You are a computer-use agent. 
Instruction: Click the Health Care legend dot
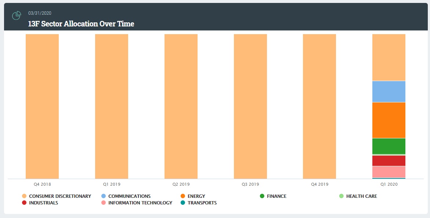click(x=342, y=196)
